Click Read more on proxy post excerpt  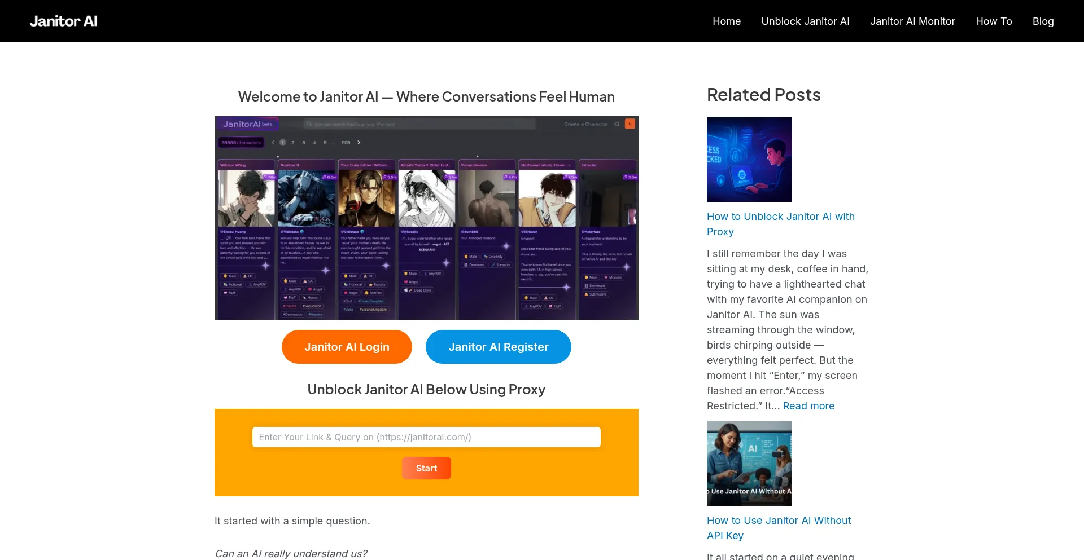tap(808, 406)
